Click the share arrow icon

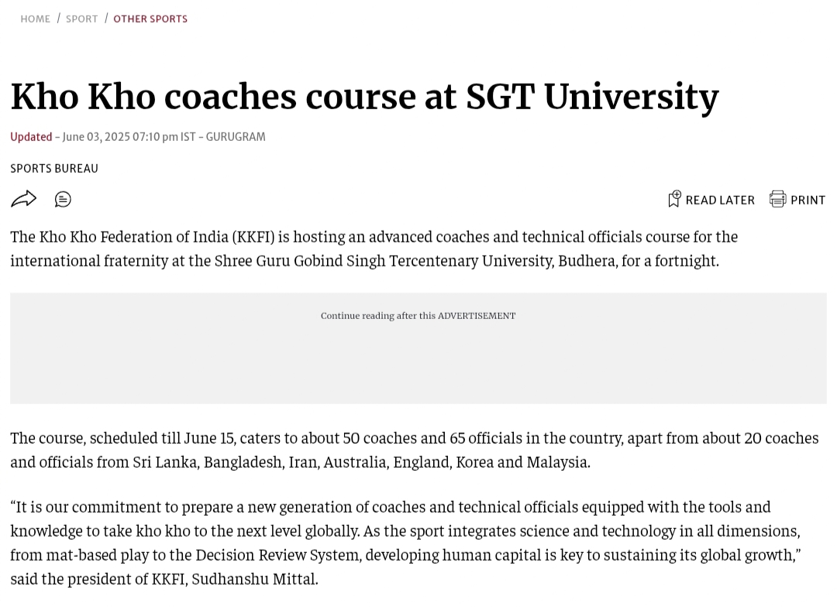23,200
